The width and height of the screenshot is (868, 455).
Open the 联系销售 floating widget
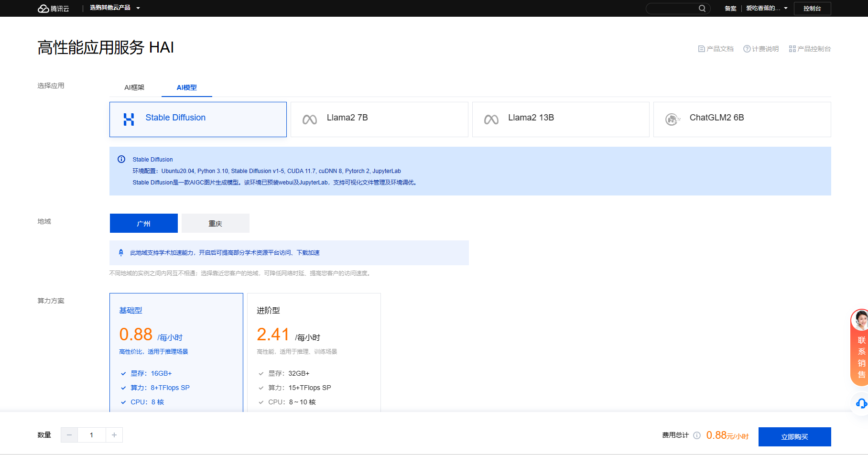pyautogui.click(x=860, y=347)
